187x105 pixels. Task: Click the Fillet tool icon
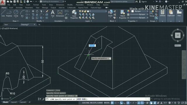point(41,15)
